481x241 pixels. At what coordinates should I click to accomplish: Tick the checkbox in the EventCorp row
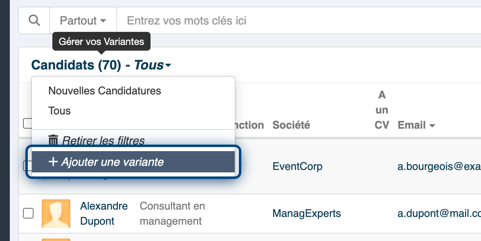pyautogui.click(x=27, y=166)
